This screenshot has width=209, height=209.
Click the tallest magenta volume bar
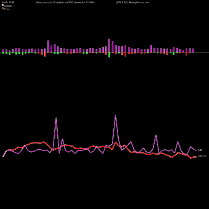109,46
